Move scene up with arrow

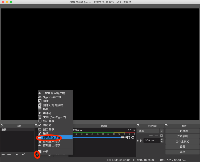pos(17,154)
